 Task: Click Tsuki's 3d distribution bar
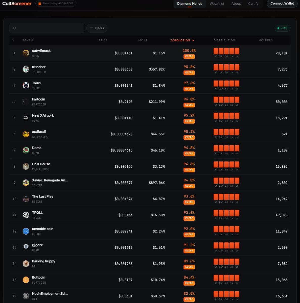(x=226, y=83)
